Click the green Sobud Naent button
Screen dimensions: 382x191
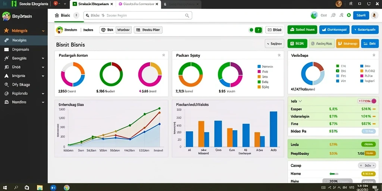302,30
